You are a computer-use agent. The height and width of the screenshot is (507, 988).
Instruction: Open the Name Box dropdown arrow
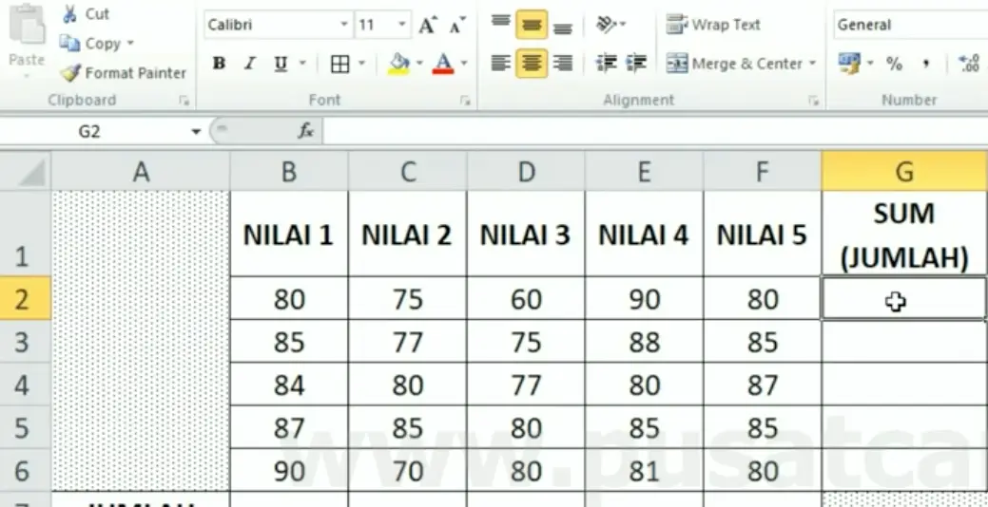tap(196, 131)
